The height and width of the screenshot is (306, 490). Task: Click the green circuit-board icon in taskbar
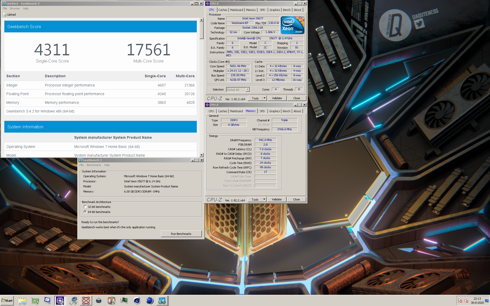click(x=35, y=301)
